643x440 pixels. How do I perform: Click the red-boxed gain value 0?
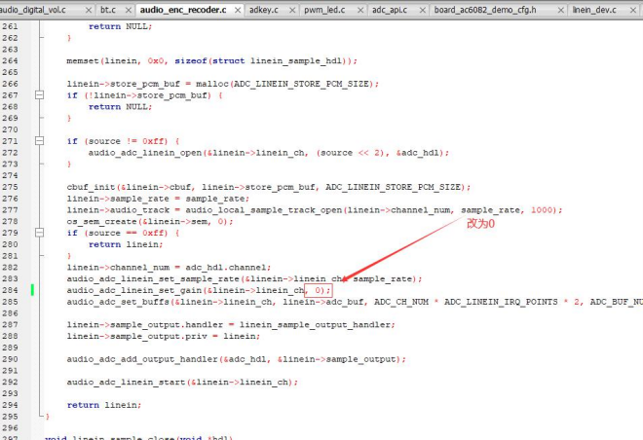[319, 290]
